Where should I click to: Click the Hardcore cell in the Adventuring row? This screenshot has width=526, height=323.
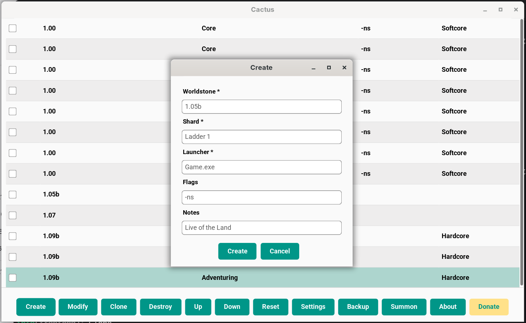455,278
